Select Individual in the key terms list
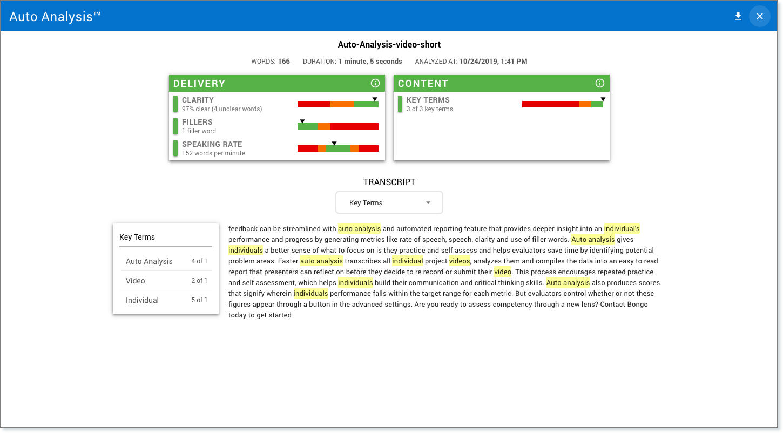This screenshot has width=783, height=433. [x=143, y=300]
